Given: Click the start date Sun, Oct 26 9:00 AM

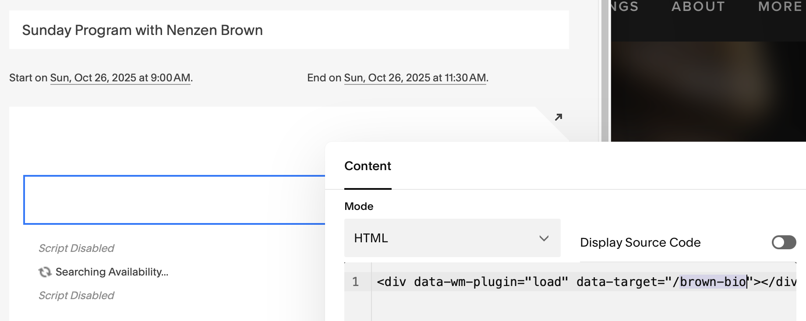Looking at the screenshot, I should tap(120, 78).
